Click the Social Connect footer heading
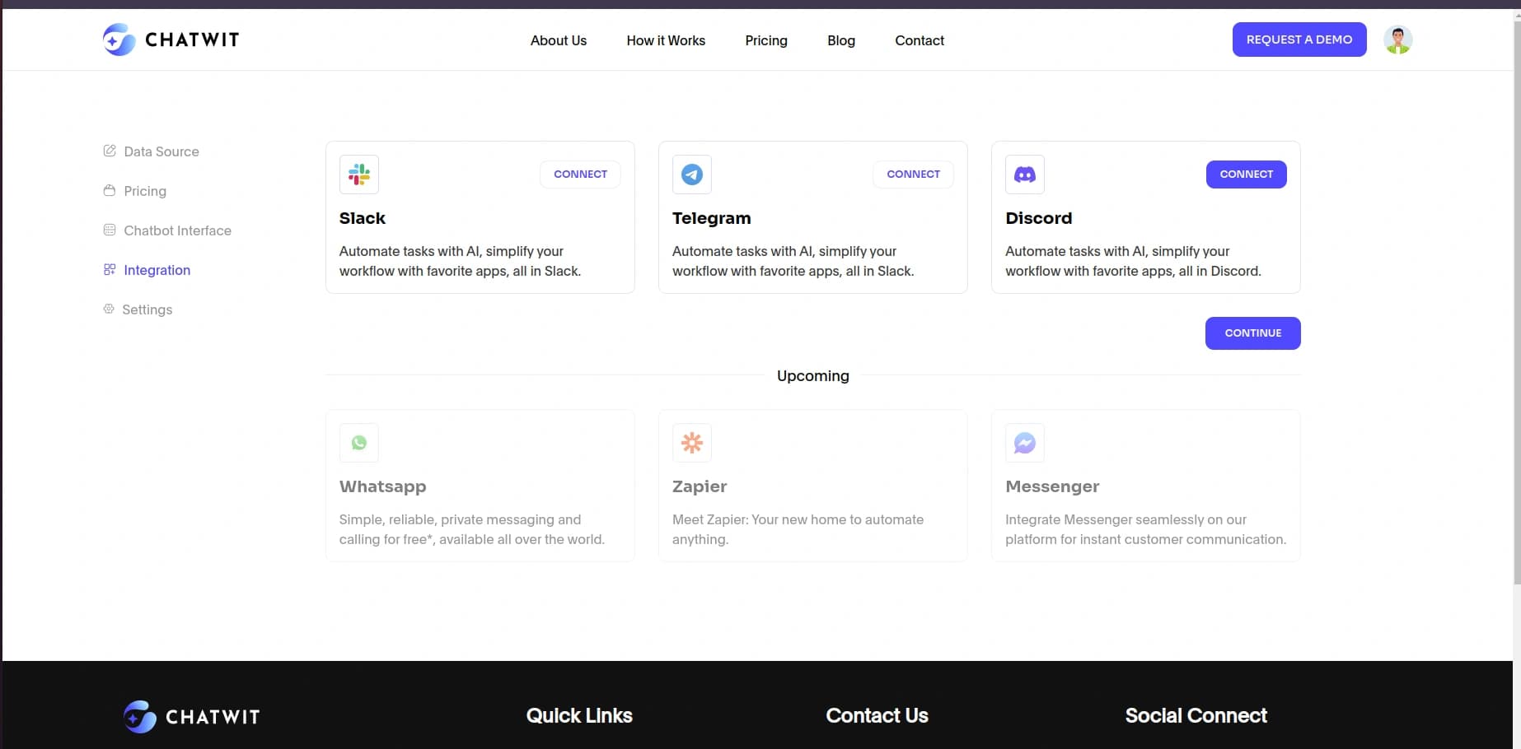 click(x=1196, y=715)
